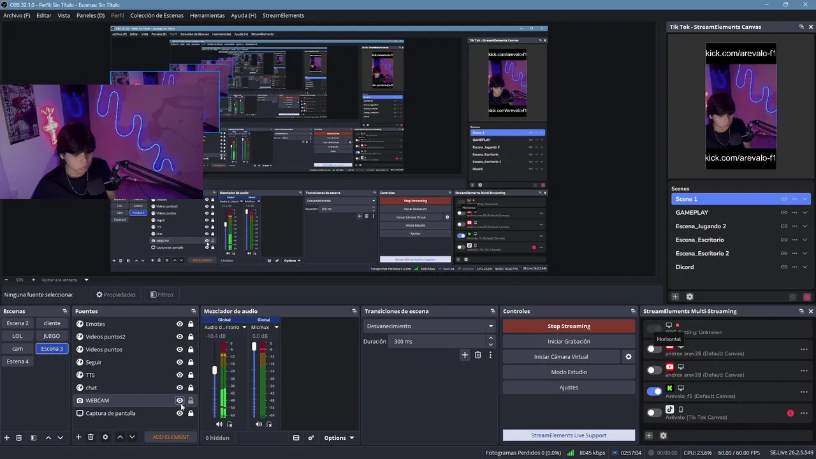Add a Multi-Streaming output with plus icon
The width and height of the screenshot is (816, 459).
point(649,435)
